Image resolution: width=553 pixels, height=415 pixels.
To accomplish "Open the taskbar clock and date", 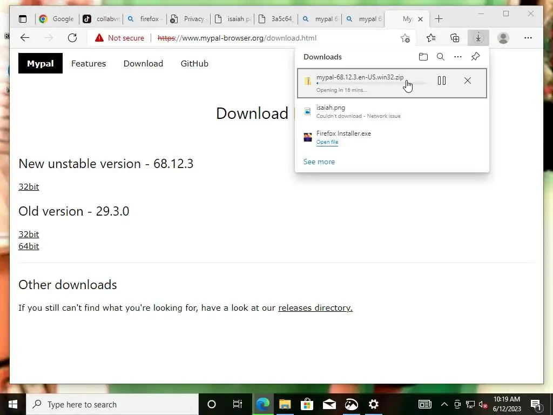I will pyautogui.click(x=507, y=404).
